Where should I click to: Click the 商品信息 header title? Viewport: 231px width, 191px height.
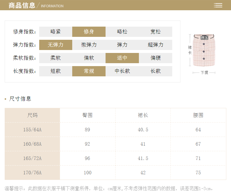pos(22,5)
